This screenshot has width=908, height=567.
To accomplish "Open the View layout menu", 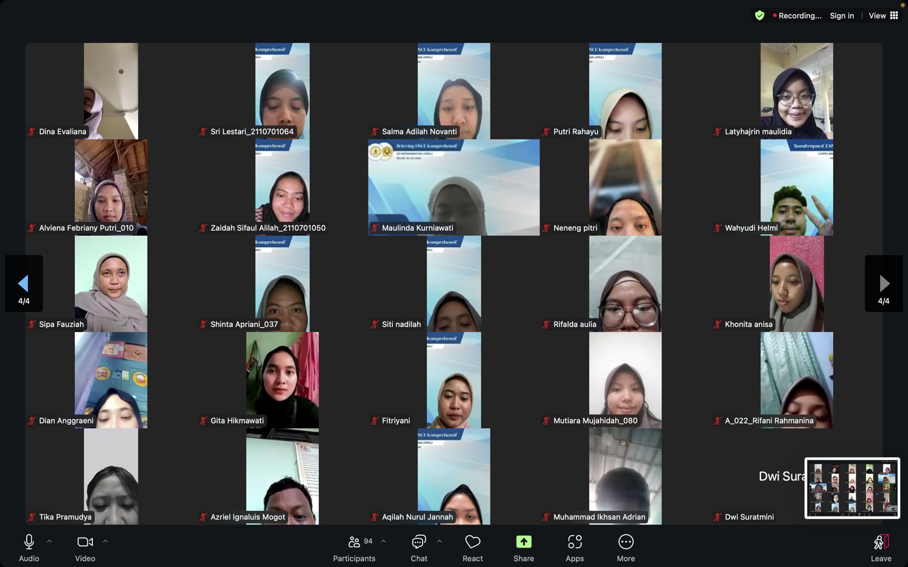I will [883, 16].
